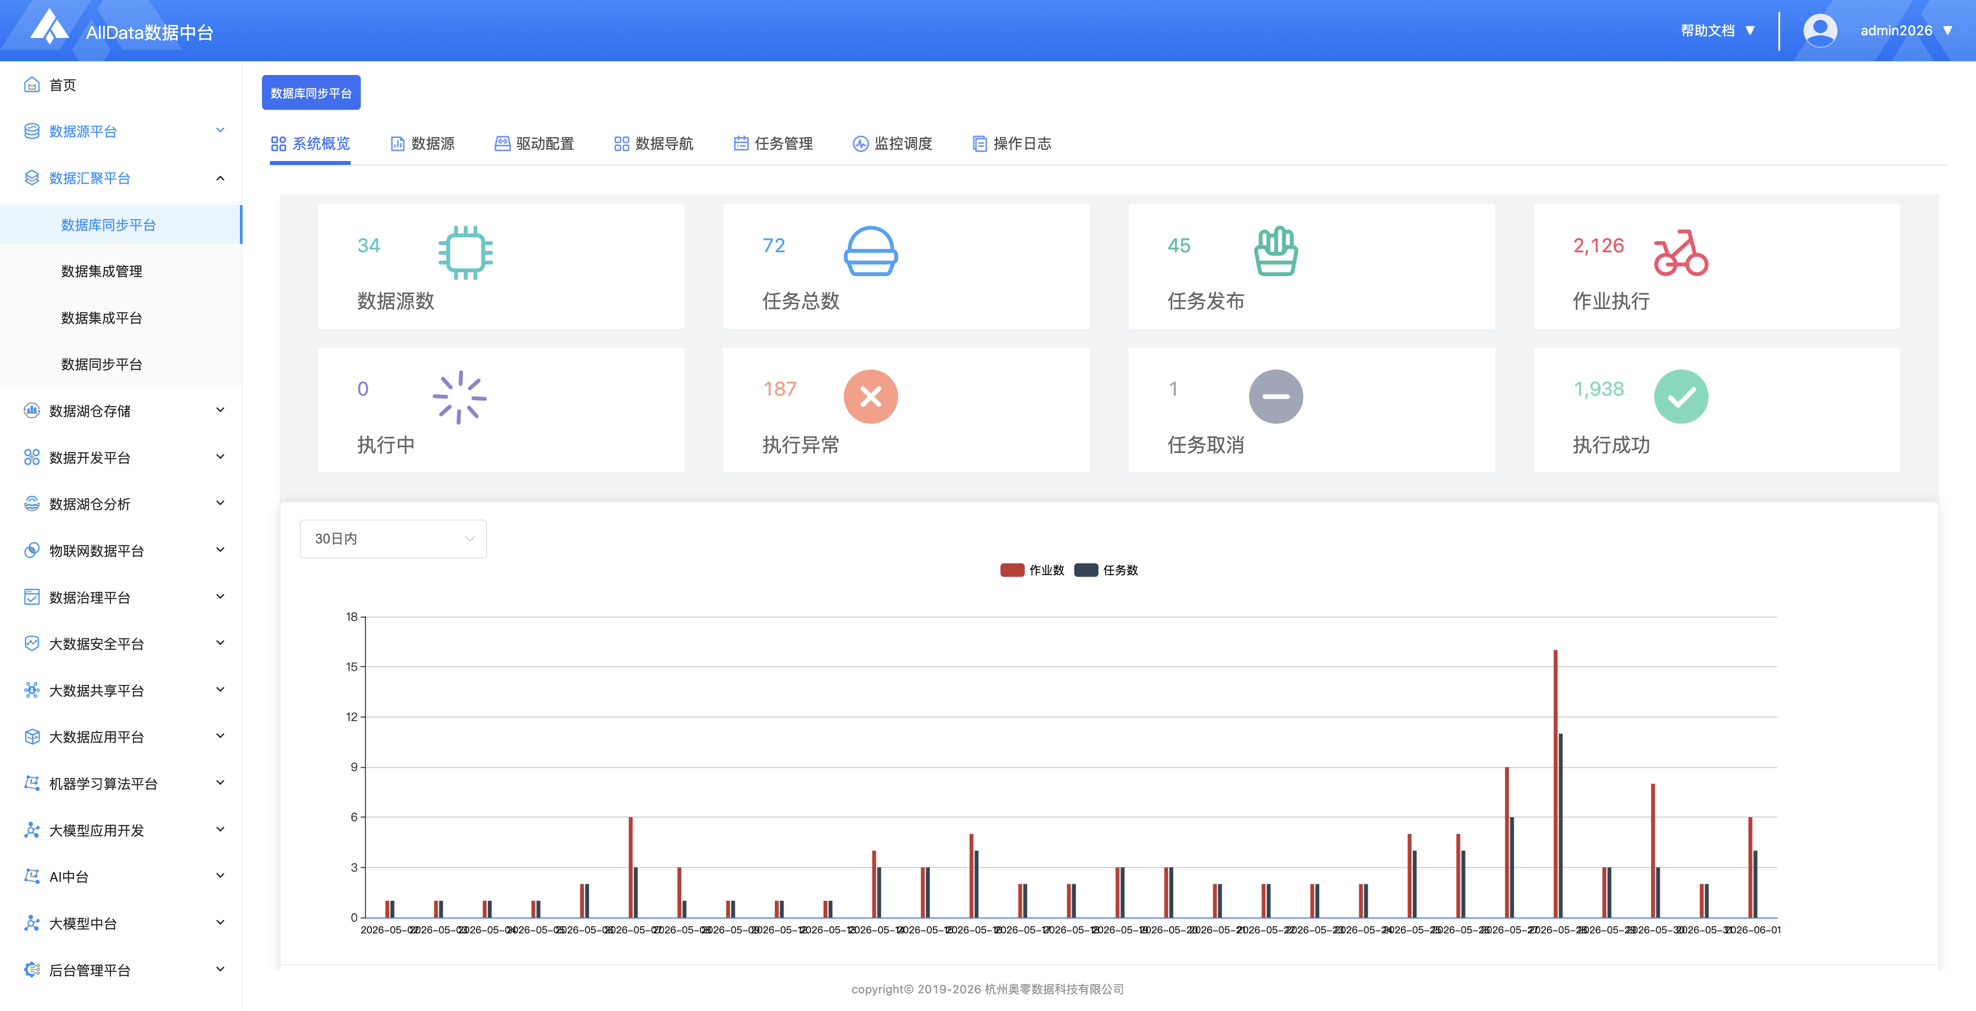The width and height of the screenshot is (1976, 1011).
Task: Switch to the 操作日志 tab
Action: point(1012,143)
